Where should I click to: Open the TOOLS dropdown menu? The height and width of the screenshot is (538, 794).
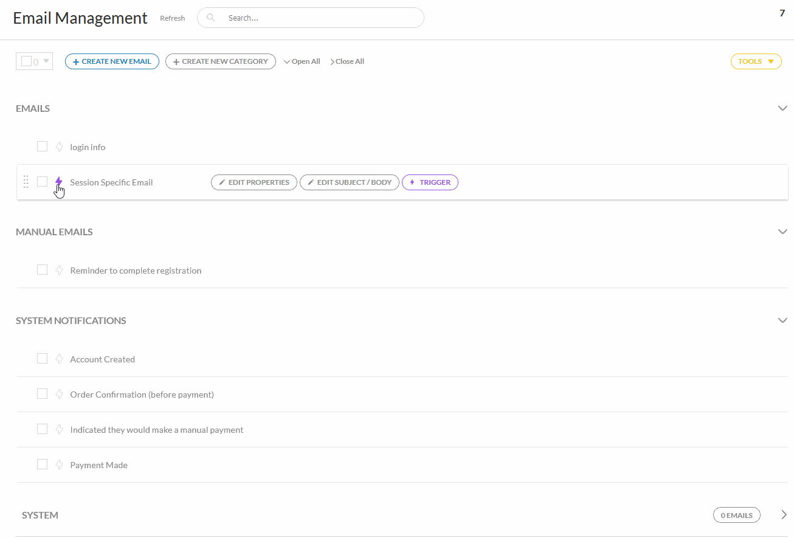[756, 61]
